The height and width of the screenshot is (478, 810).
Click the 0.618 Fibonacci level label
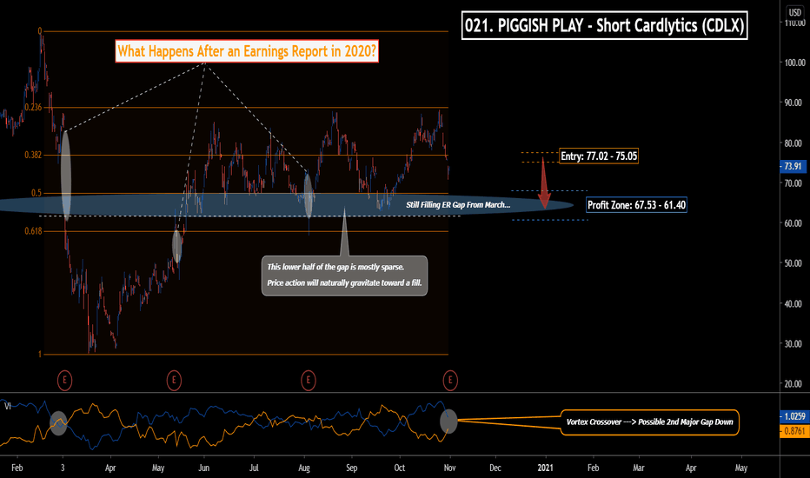(33, 231)
